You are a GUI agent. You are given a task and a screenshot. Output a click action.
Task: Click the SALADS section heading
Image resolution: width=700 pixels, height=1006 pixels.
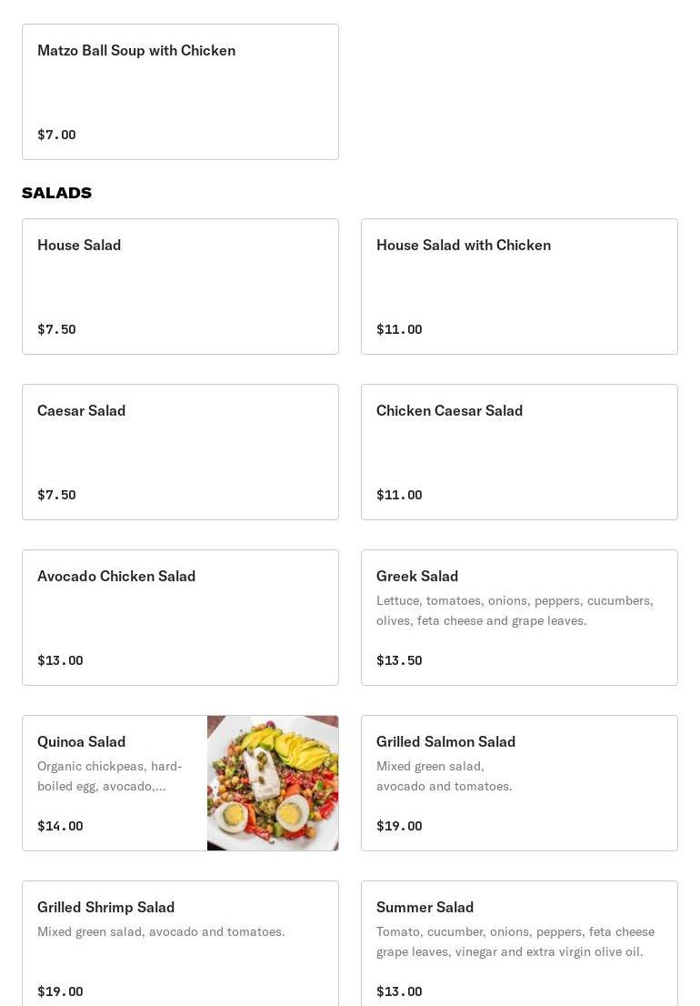pyautogui.click(x=56, y=193)
